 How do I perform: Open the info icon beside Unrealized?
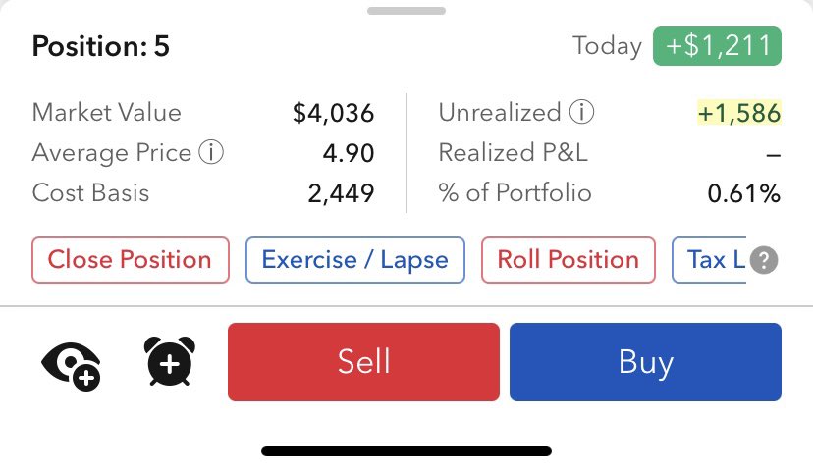tap(581, 112)
